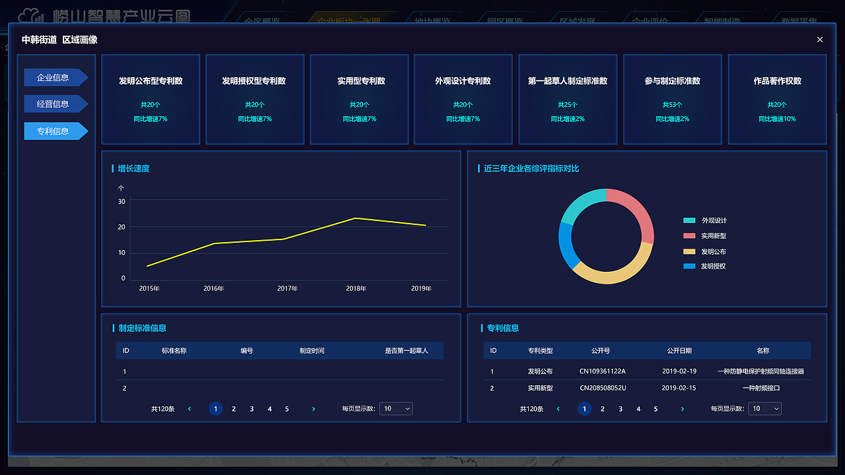Open the 第一起草人制定标准数 card
This screenshot has width=845, height=475.
tap(568, 99)
